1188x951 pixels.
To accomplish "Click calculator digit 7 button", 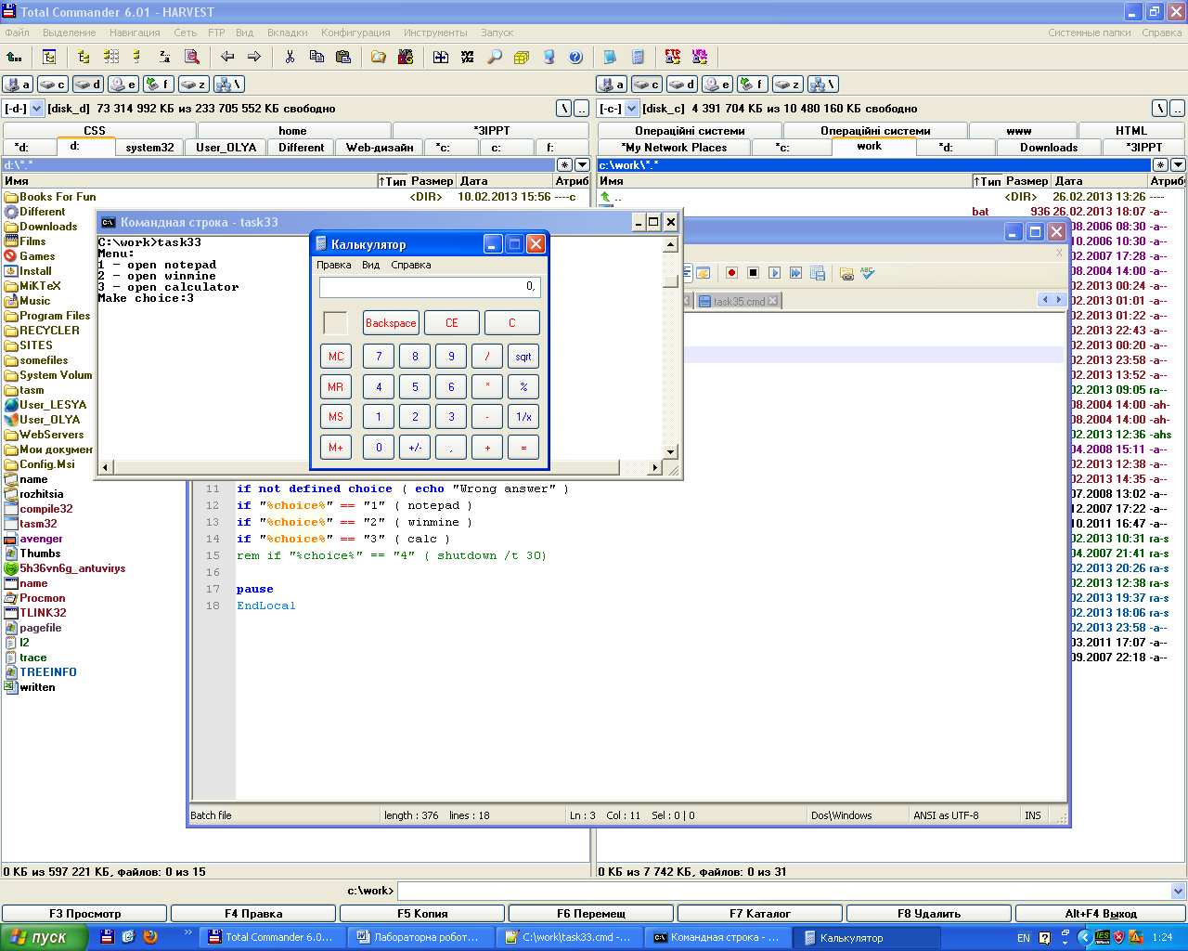I will 379,357.
